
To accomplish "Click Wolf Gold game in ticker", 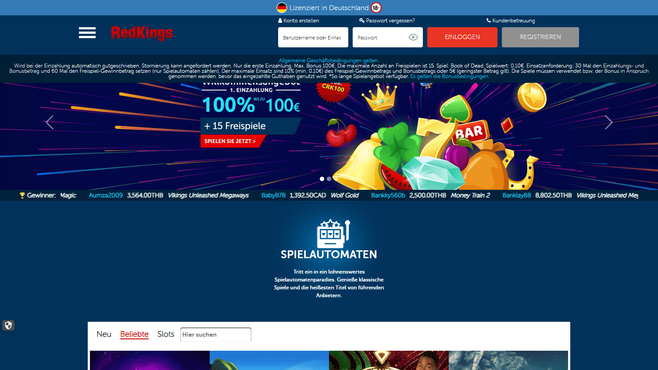I will [345, 196].
